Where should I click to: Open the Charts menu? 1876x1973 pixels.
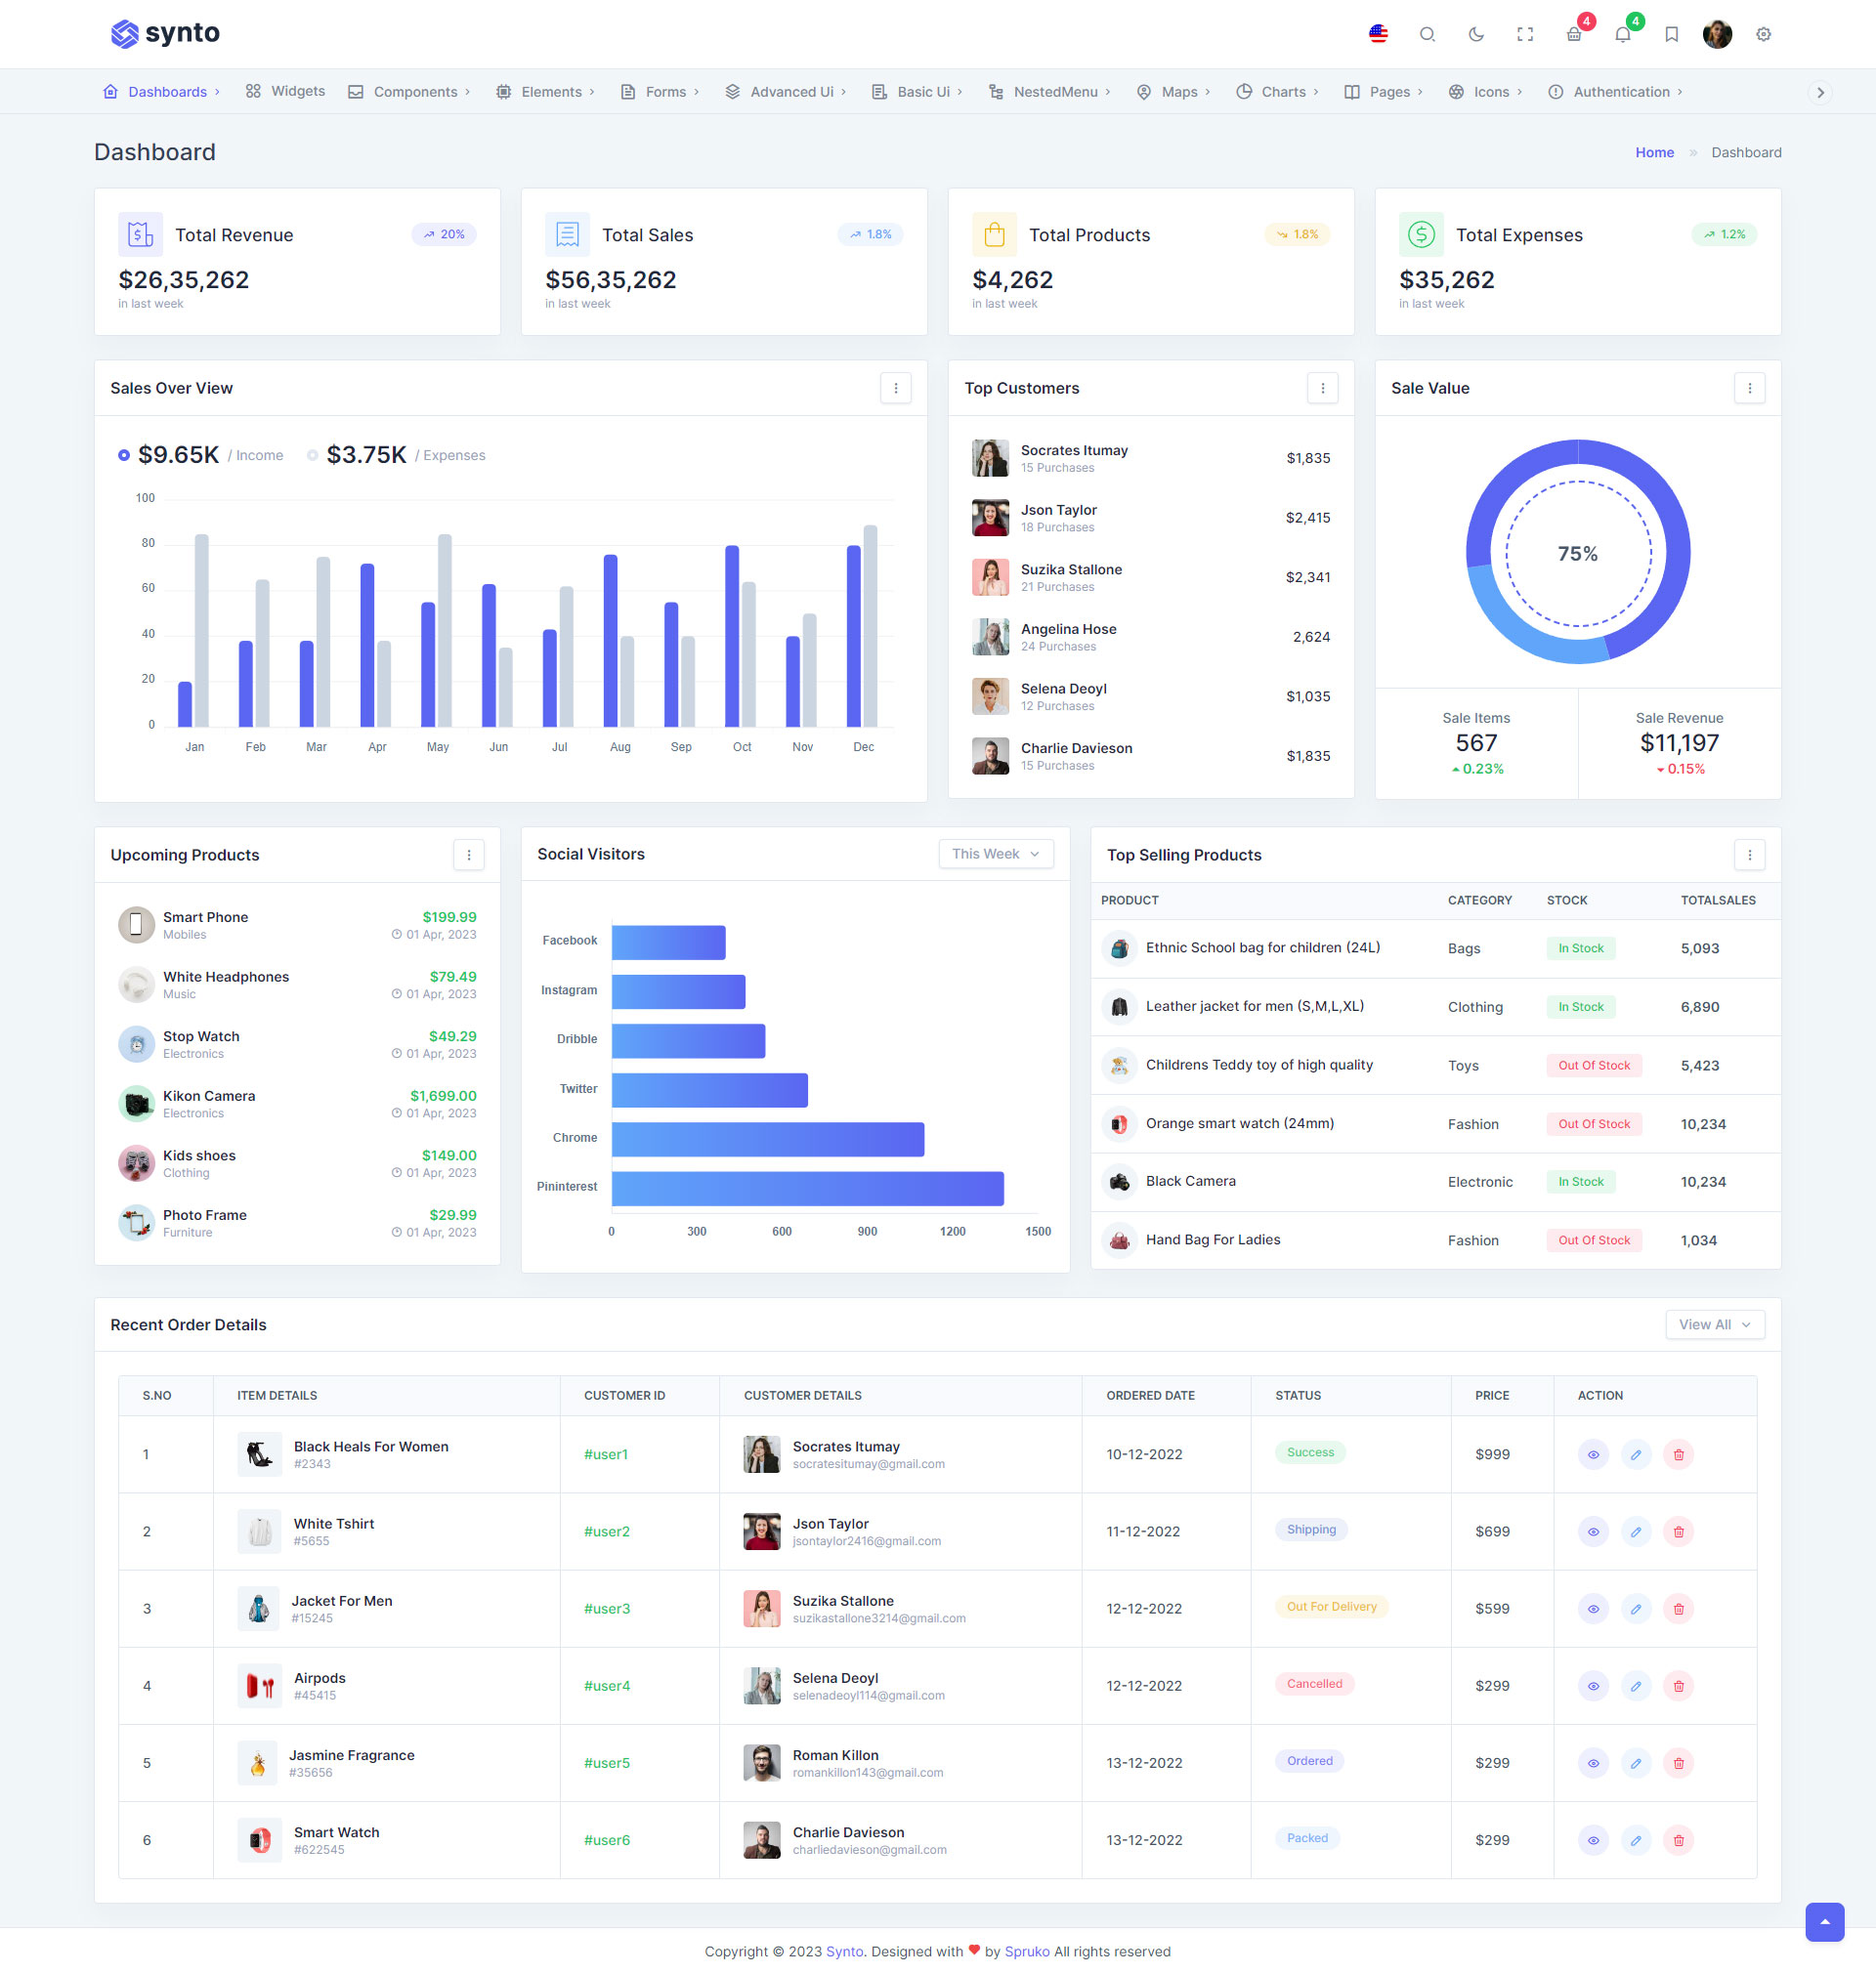(1283, 92)
